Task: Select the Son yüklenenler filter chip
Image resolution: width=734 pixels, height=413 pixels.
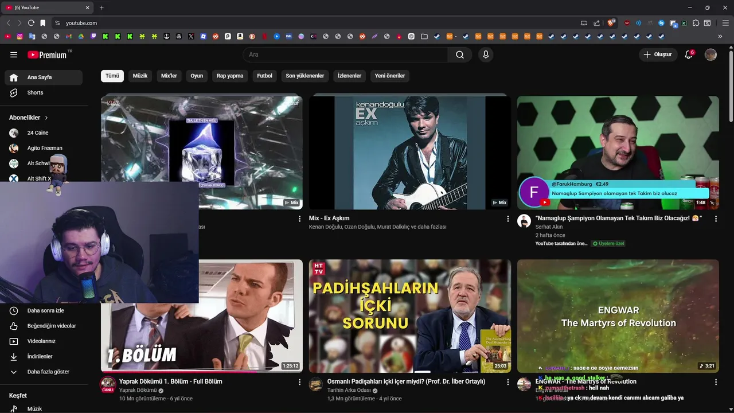Action: click(304, 76)
